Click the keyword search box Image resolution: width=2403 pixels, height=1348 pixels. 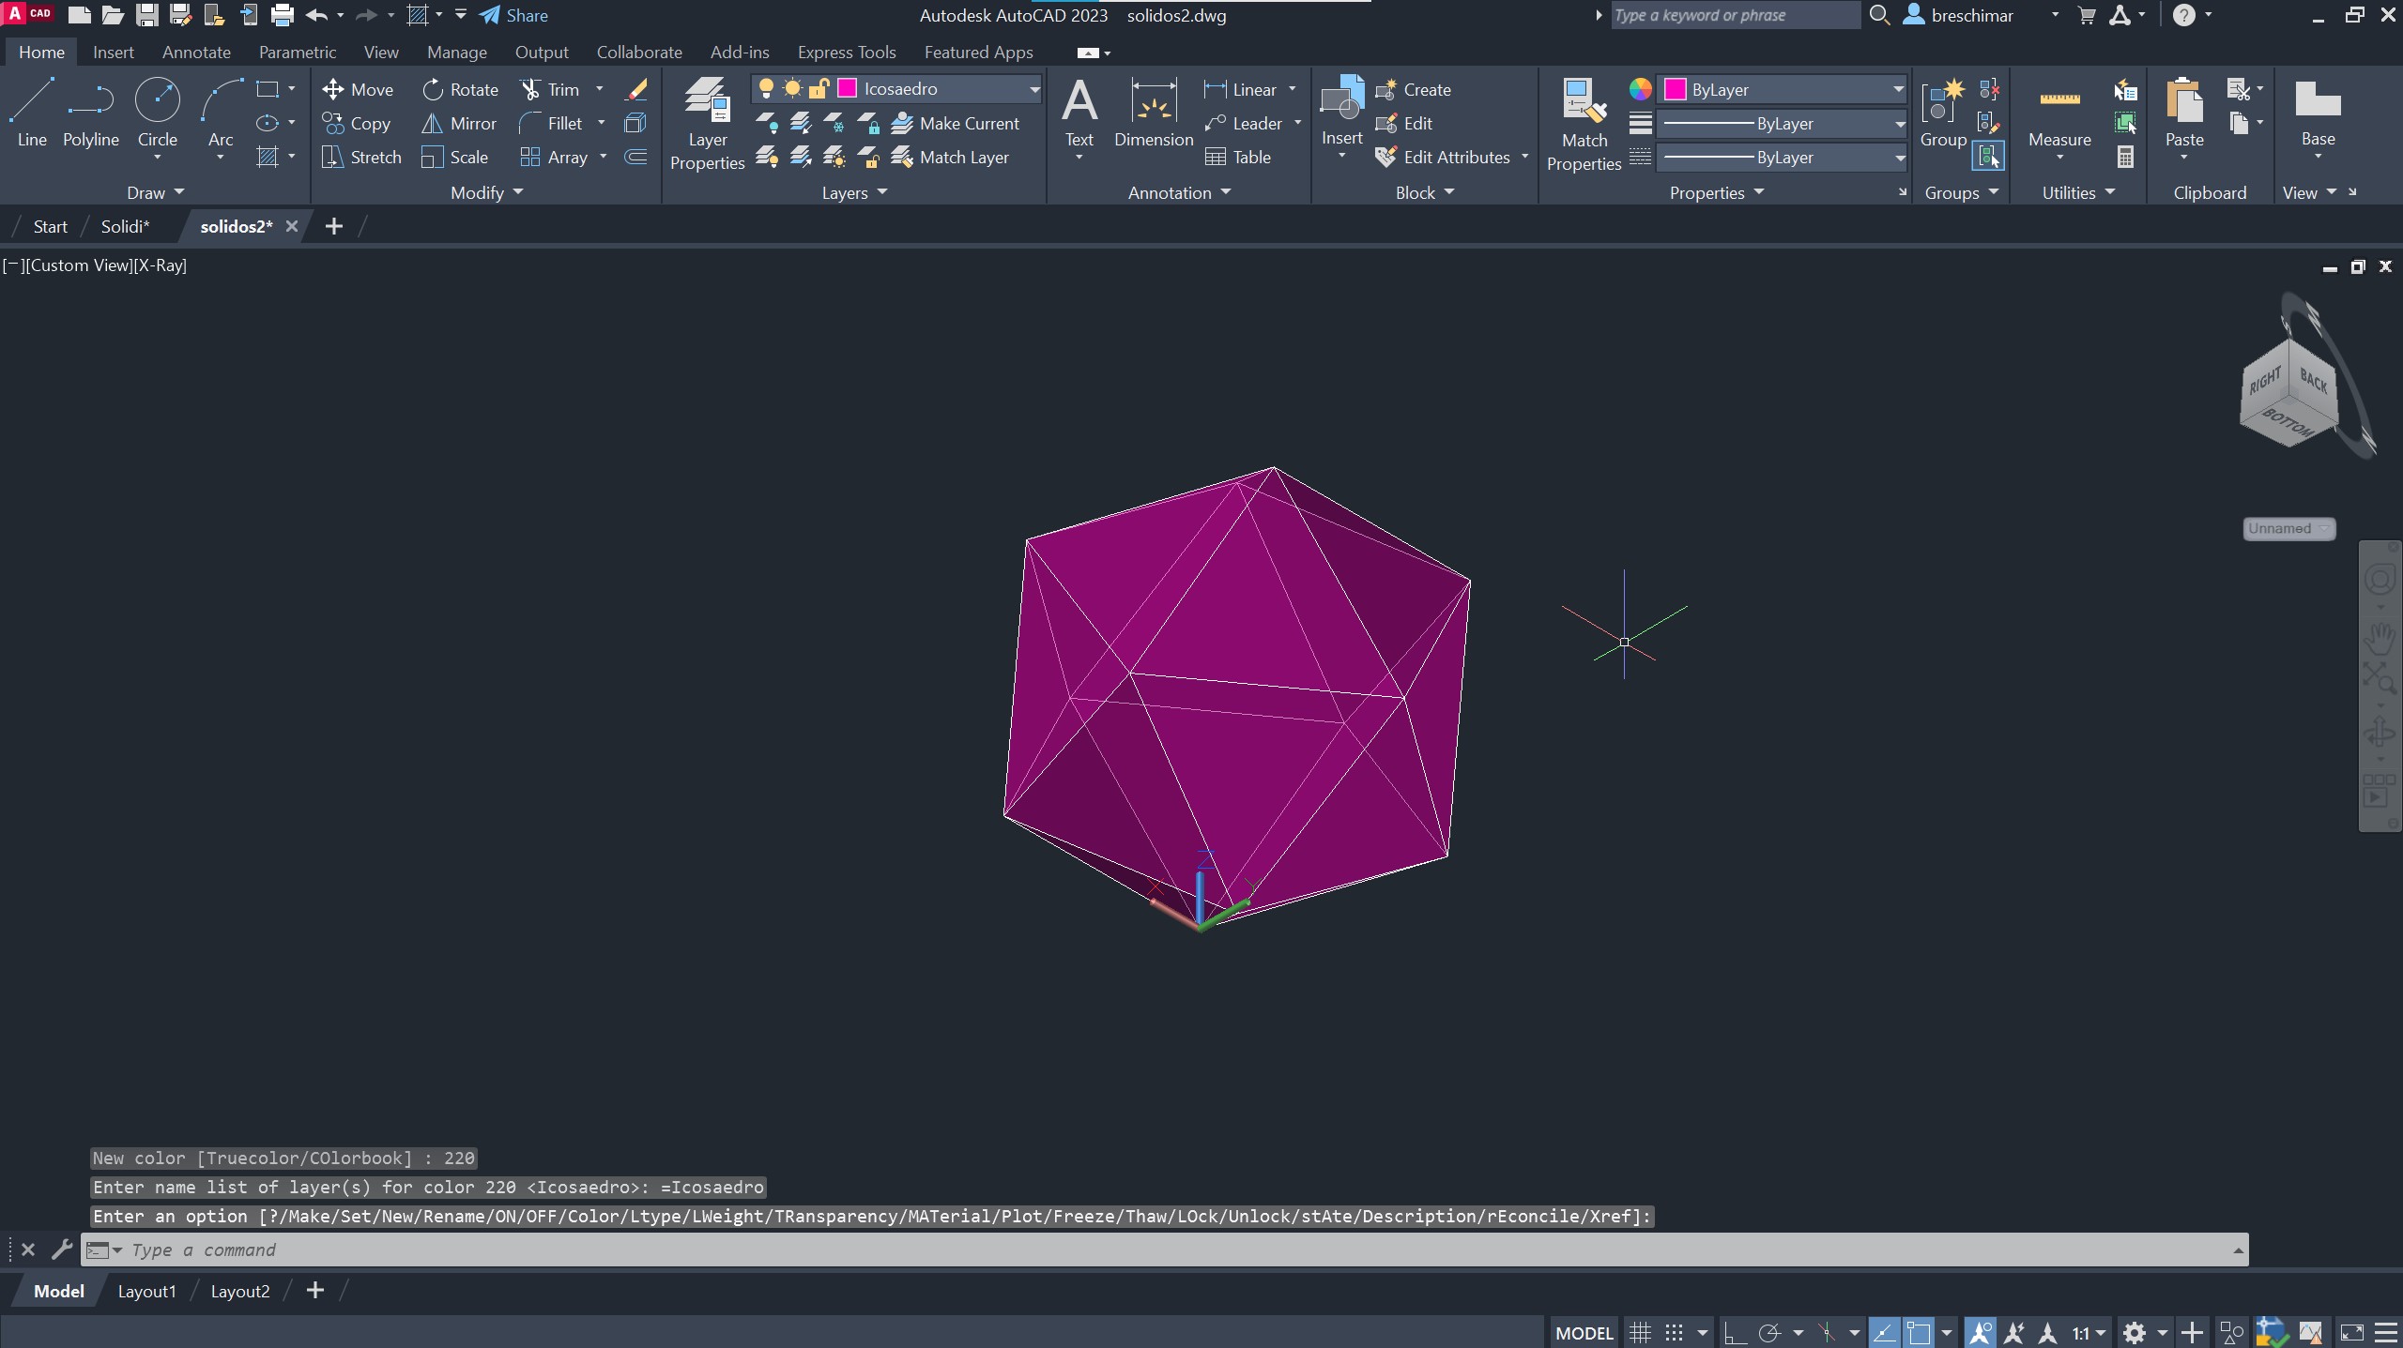point(1735,15)
